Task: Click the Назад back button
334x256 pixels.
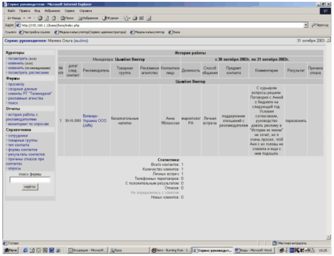Action: coord(14,18)
